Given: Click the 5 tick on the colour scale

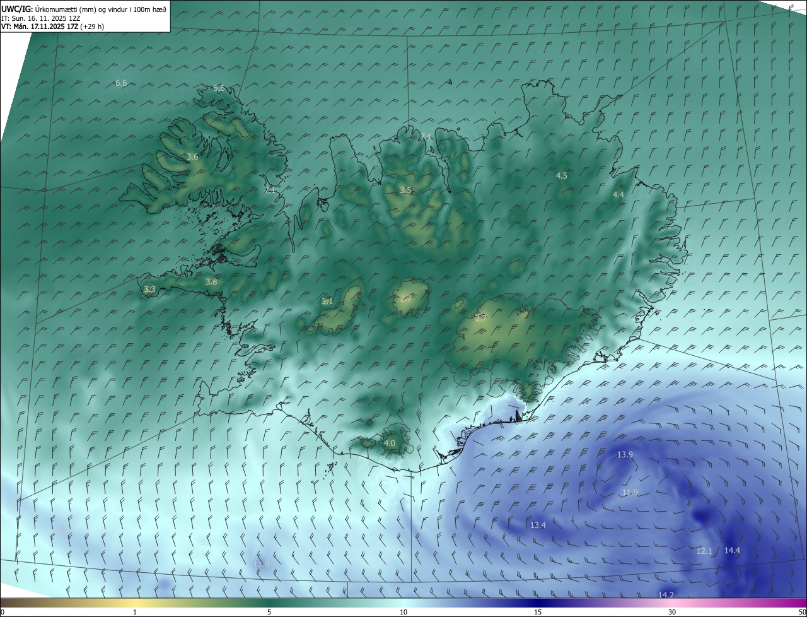Looking at the screenshot, I should point(269,612).
